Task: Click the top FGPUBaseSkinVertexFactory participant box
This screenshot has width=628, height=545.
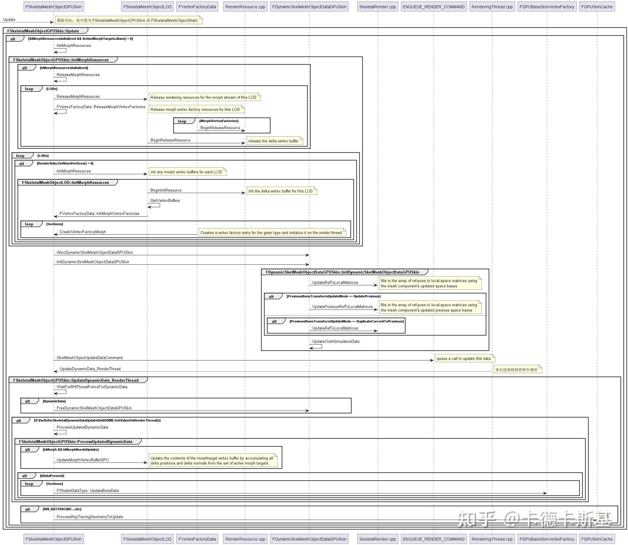Action: pos(547,7)
